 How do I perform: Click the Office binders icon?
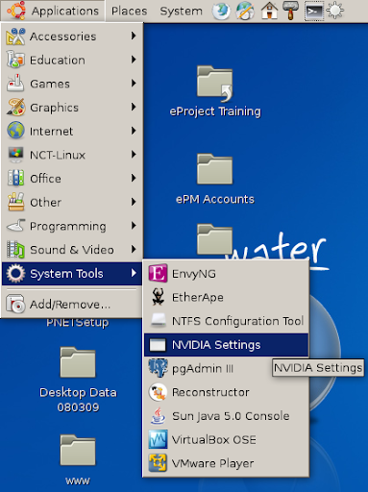tap(15, 178)
